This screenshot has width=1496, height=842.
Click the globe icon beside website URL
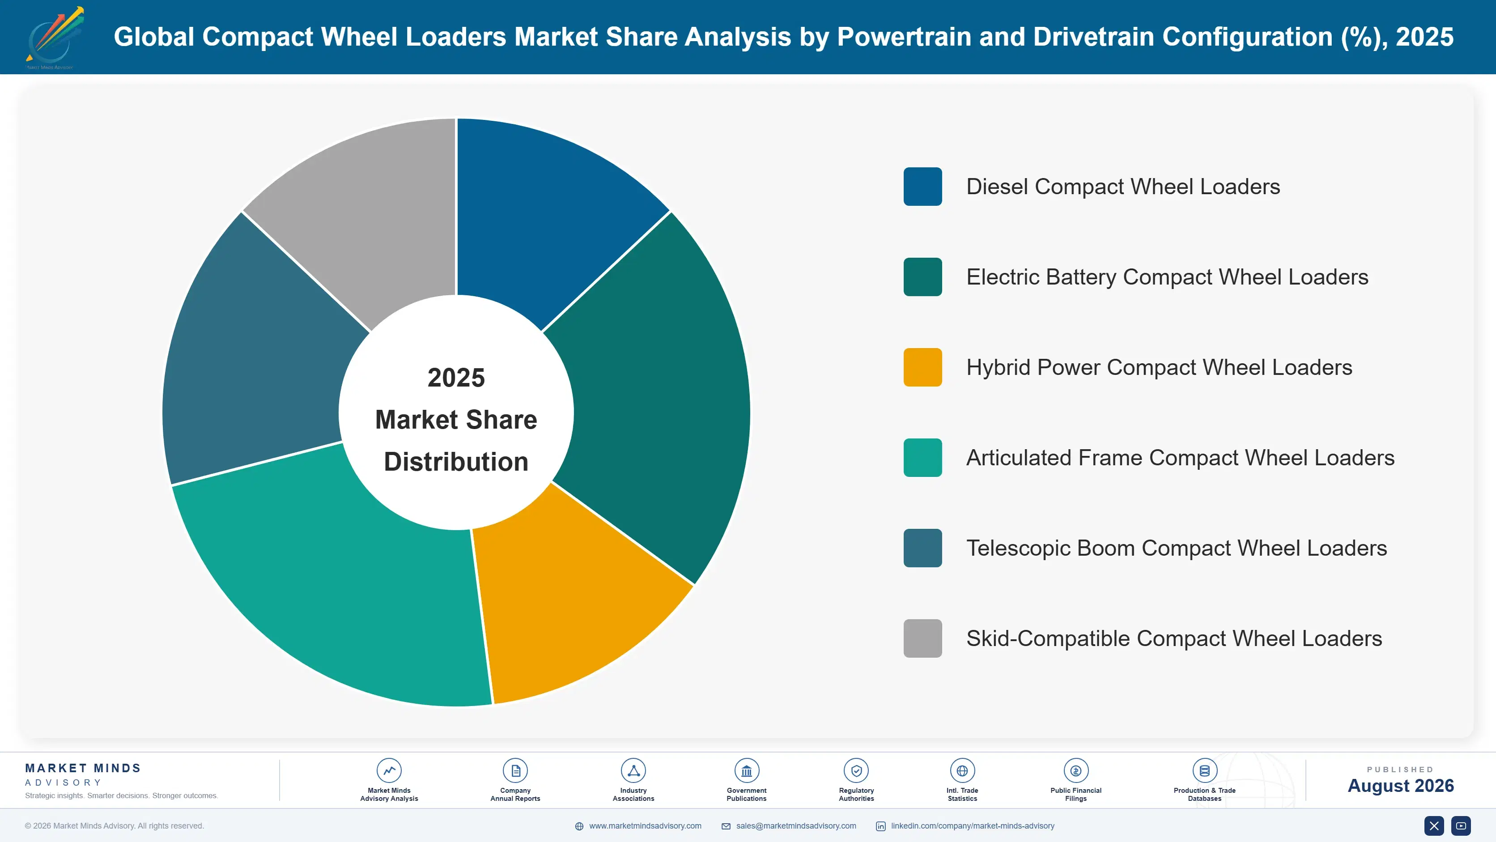[579, 826]
